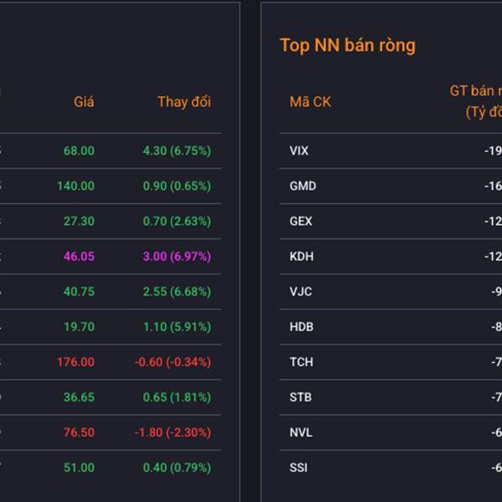Select the red price 176.00
The image size is (502, 502).
[76, 361]
